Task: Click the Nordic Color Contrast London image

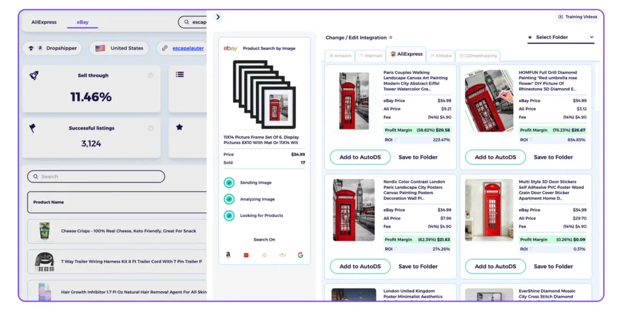Action: (354, 210)
